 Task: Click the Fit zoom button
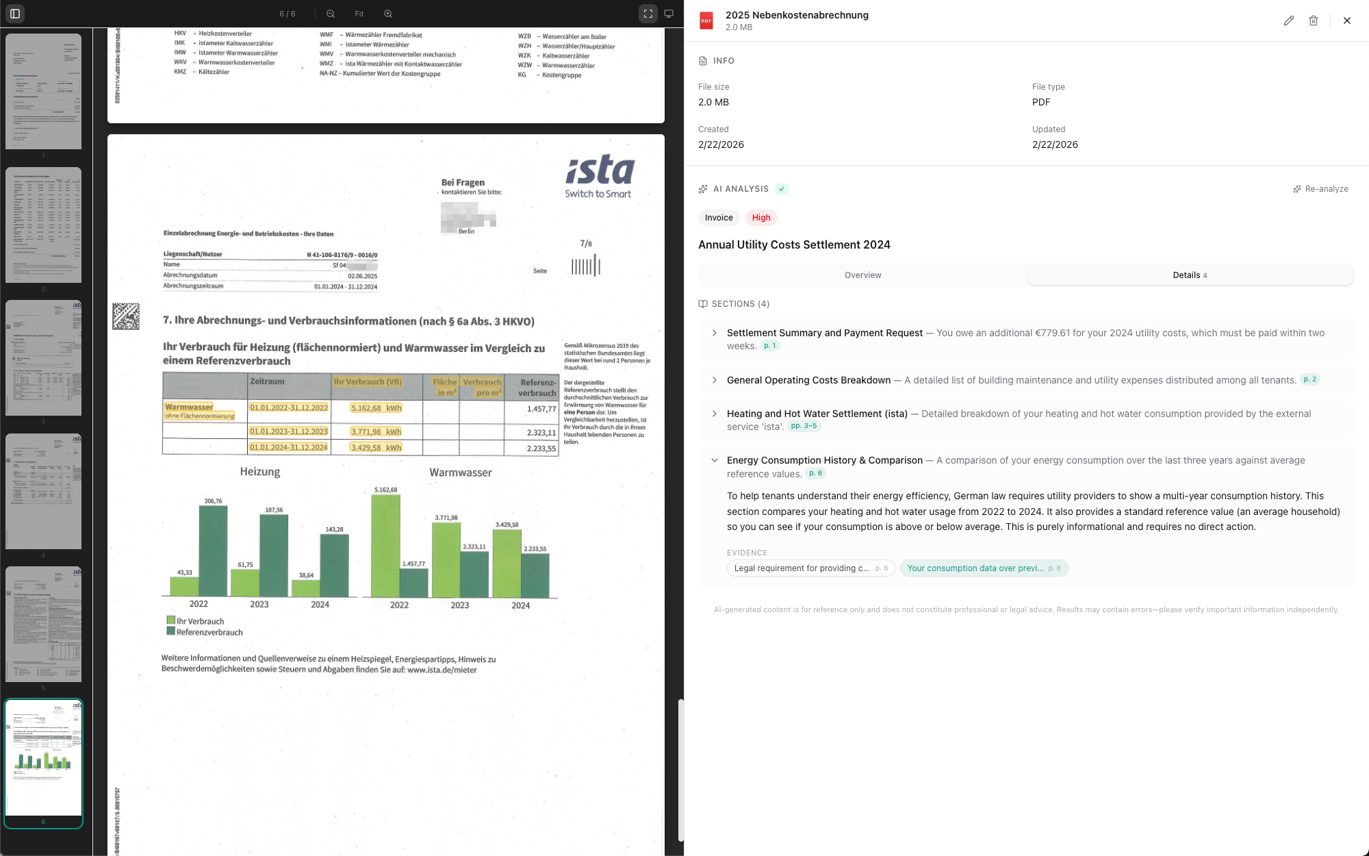point(359,13)
